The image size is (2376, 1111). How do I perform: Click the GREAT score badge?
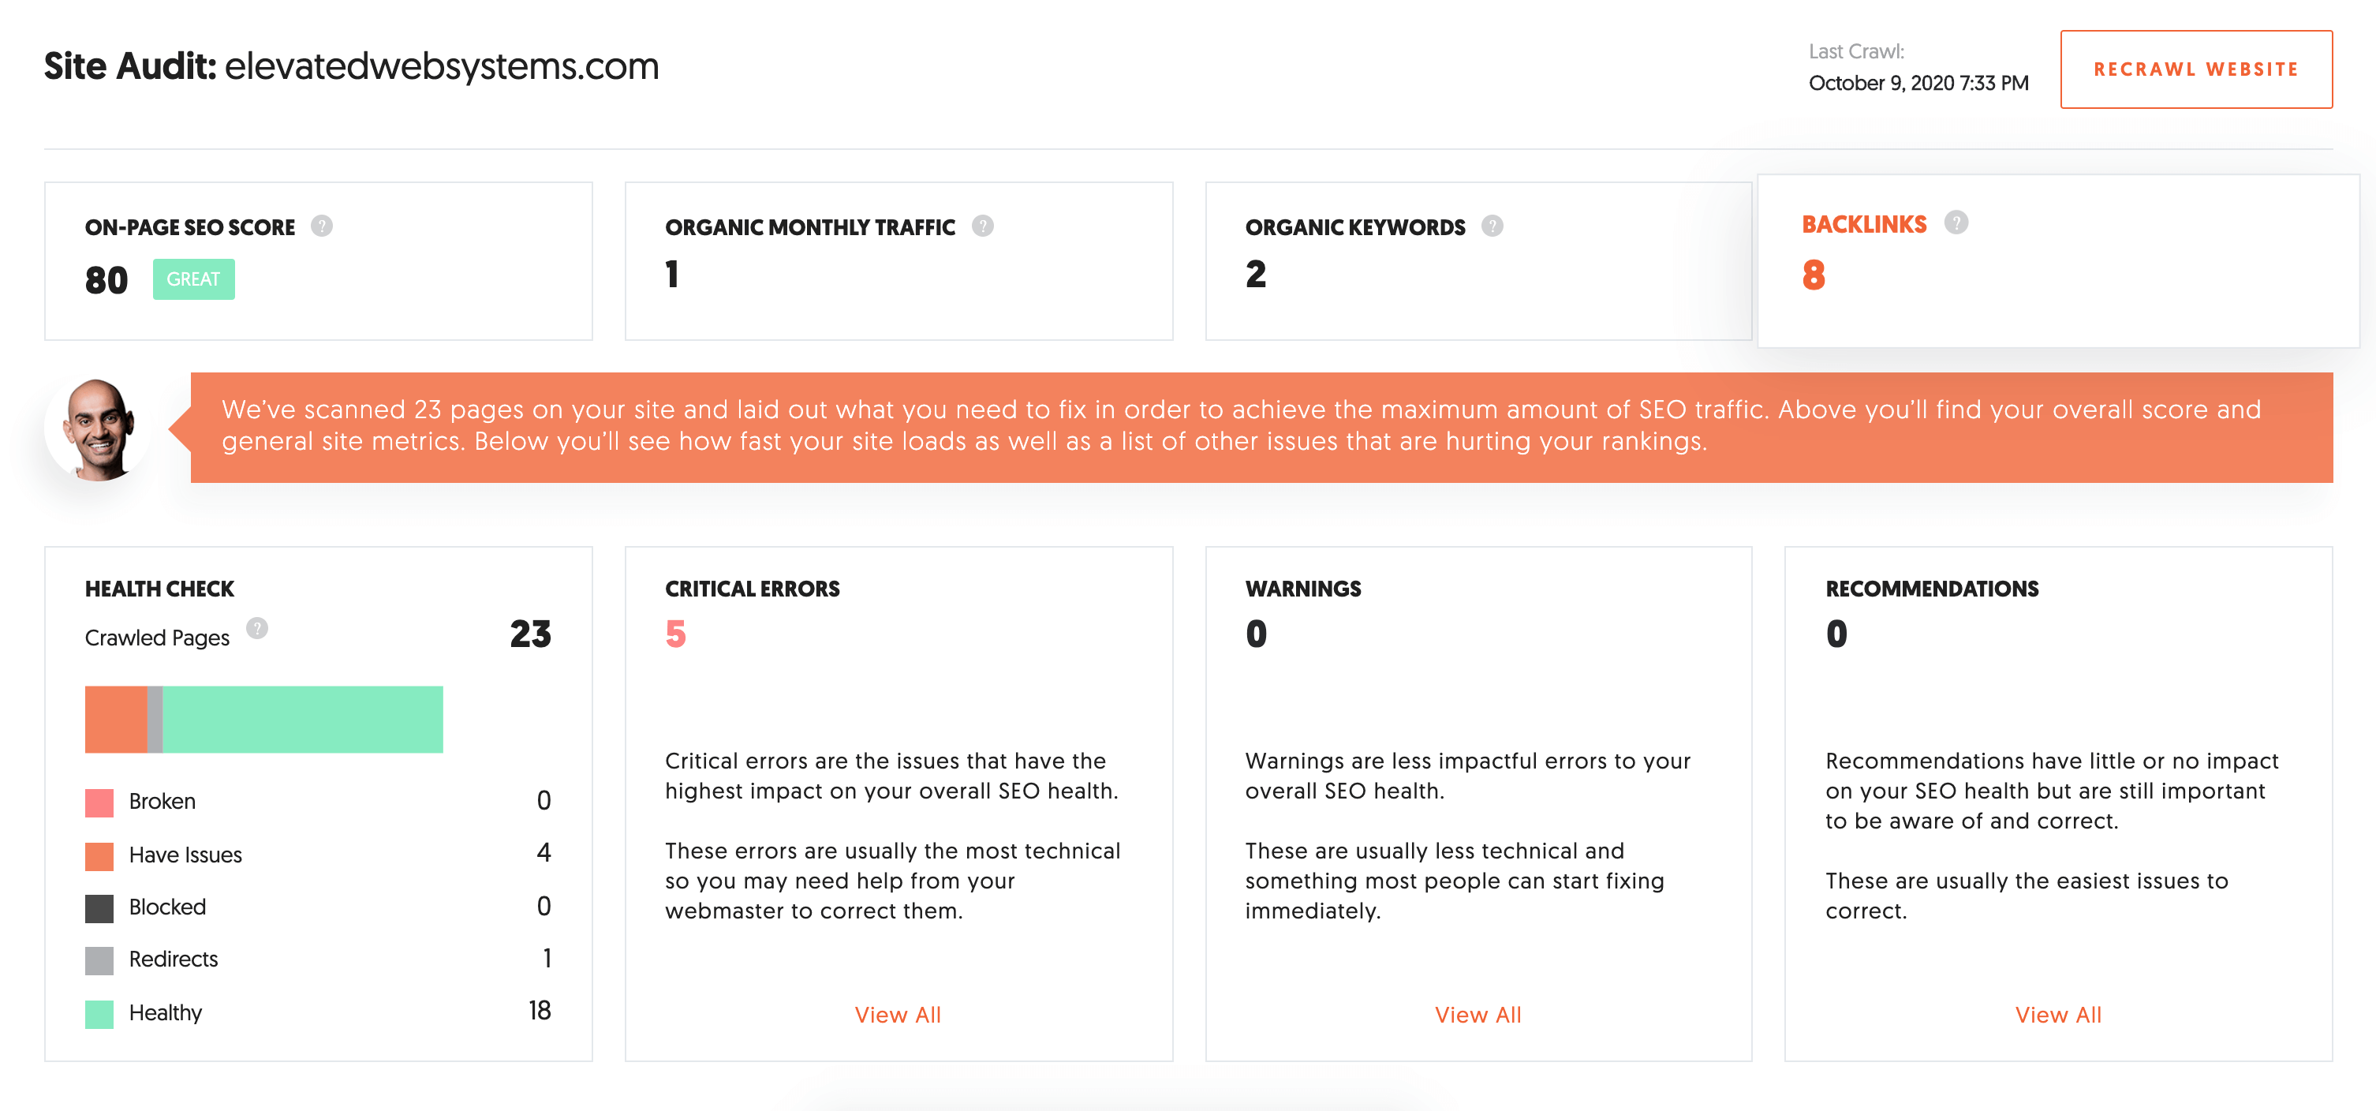tap(194, 279)
